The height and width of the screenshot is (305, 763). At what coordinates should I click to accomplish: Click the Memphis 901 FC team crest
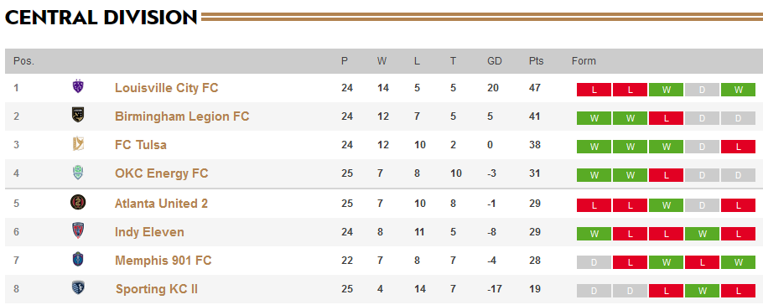[78, 259]
